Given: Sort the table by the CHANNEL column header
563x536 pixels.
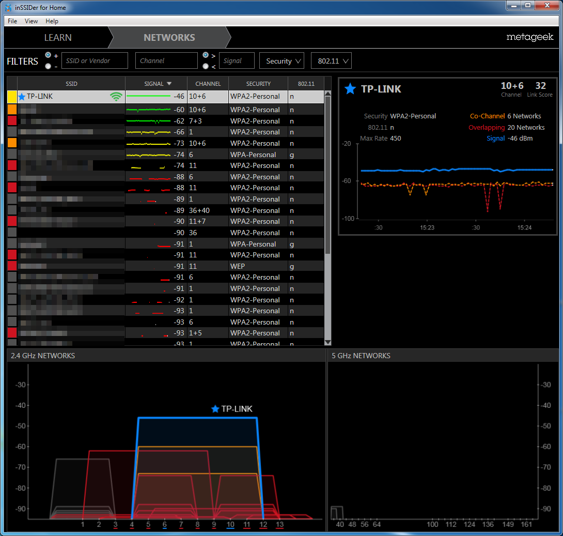Looking at the screenshot, I should pyautogui.click(x=208, y=84).
